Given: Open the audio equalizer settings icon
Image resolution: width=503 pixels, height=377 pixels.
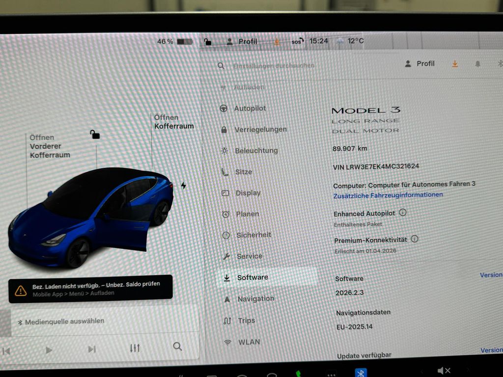Looking at the screenshot, I should (135, 348).
